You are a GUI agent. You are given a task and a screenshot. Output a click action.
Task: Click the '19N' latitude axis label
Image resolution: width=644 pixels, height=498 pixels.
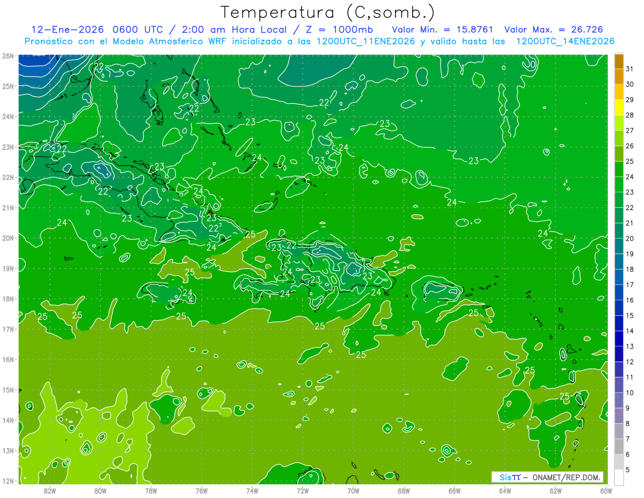[x=8, y=269]
